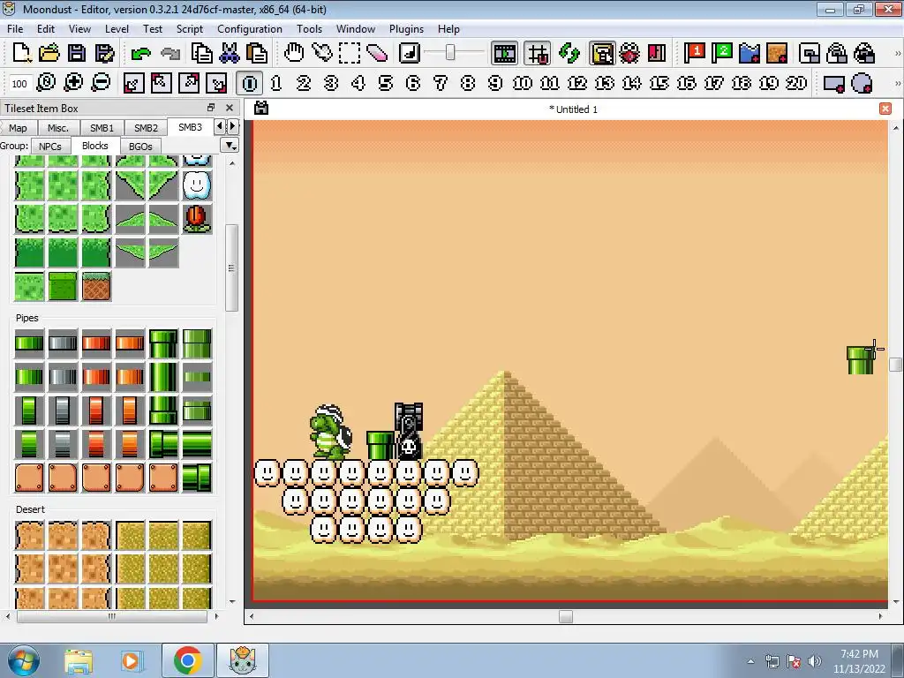Paste items from the clipboard
Viewport: 904px width, 678px height.
[x=257, y=53]
